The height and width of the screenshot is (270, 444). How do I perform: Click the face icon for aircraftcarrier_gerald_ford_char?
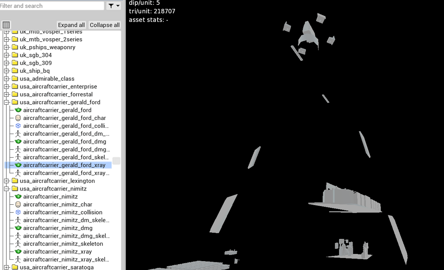[18, 118]
